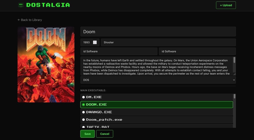Click the Back to Library arrow
Image resolution: width=254 pixels, height=140 pixels.
19,20
